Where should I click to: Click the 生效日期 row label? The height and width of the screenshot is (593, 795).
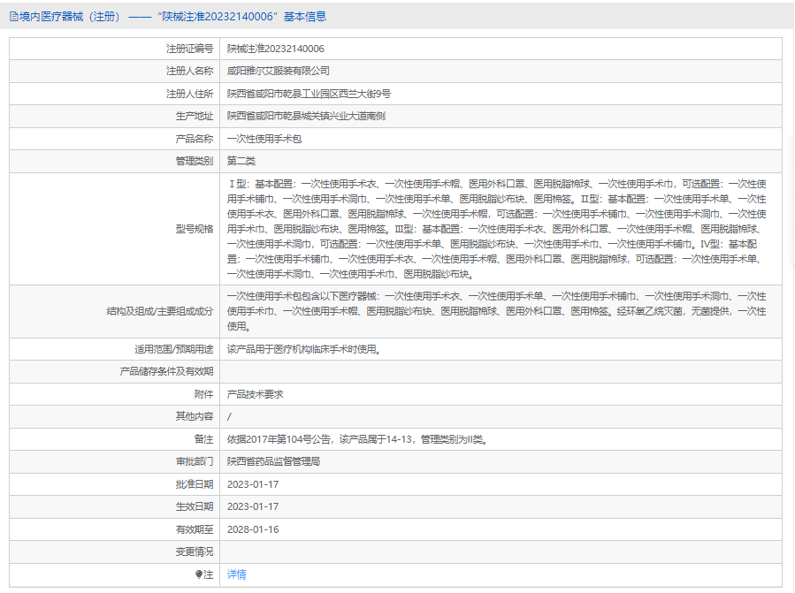pyautogui.click(x=195, y=507)
